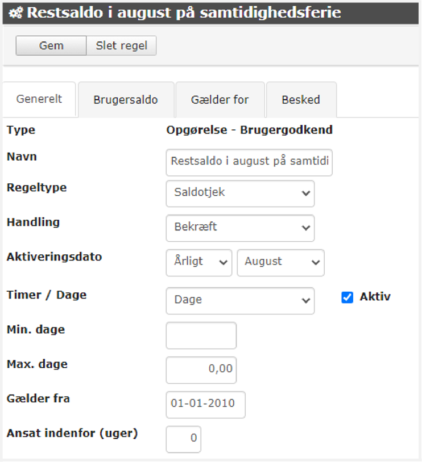Select the Ansat indenfor (uger) field
Image resolution: width=422 pixels, height=462 pixels.
(183, 439)
